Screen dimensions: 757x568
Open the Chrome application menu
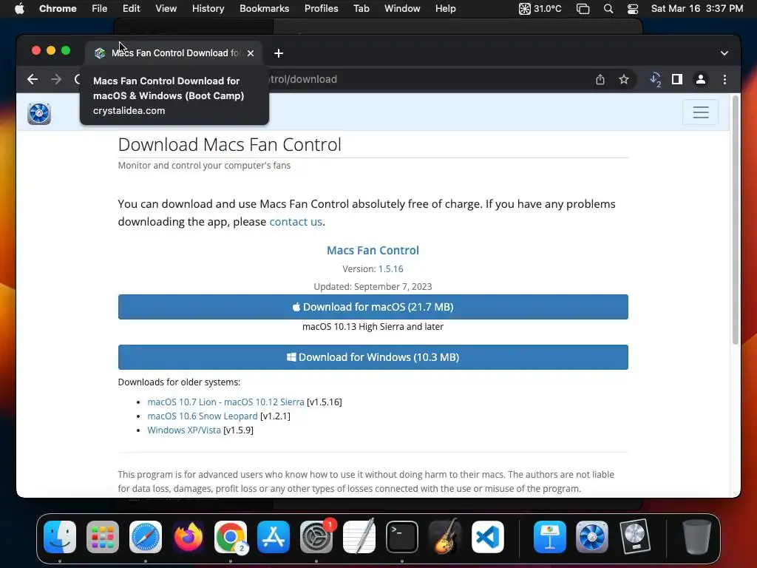(x=58, y=8)
